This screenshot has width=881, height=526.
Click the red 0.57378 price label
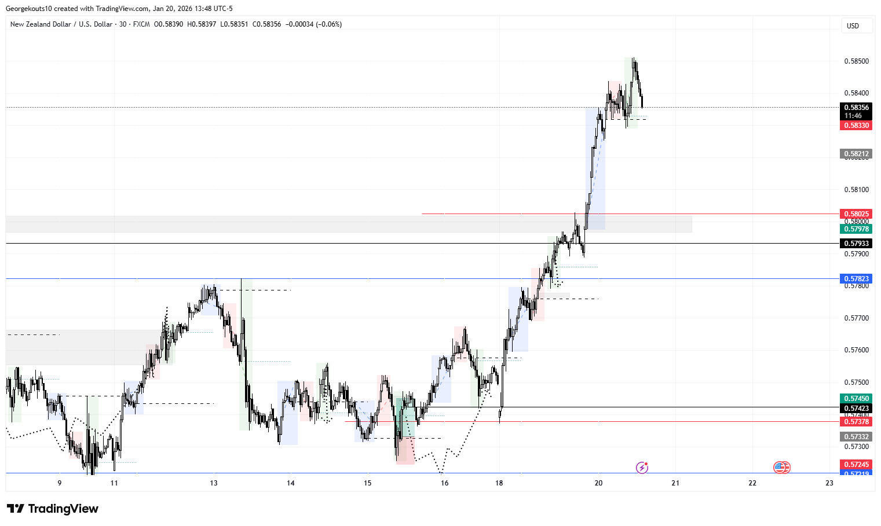click(x=856, y=422)
